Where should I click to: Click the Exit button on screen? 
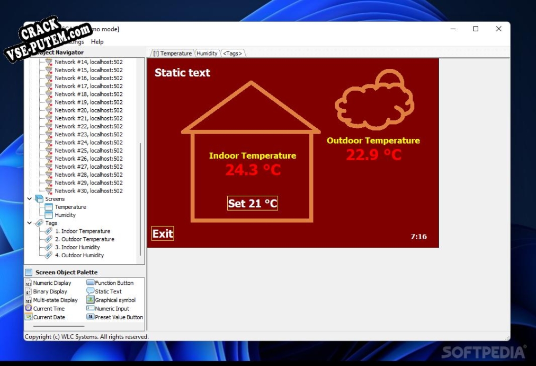[163, 233]
